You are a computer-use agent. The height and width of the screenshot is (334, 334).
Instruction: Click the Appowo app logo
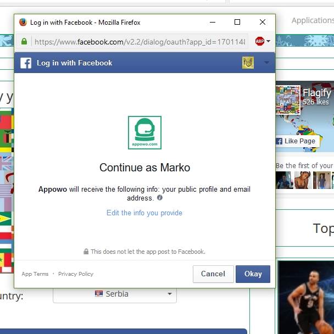(144, 132)
